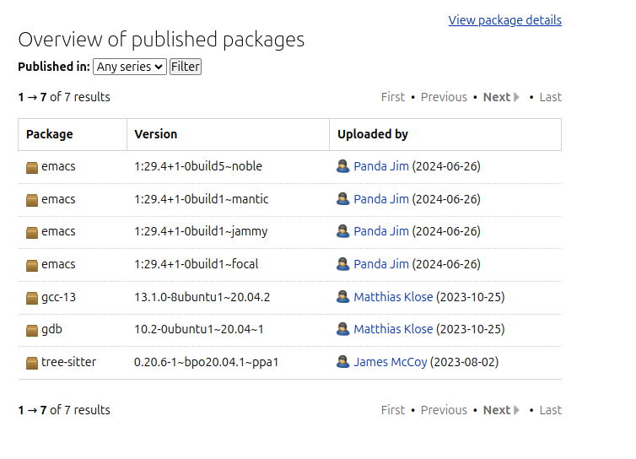Click the gdb package box icon
This screenshot has width=636, height=459.
[x=32, y=330]
